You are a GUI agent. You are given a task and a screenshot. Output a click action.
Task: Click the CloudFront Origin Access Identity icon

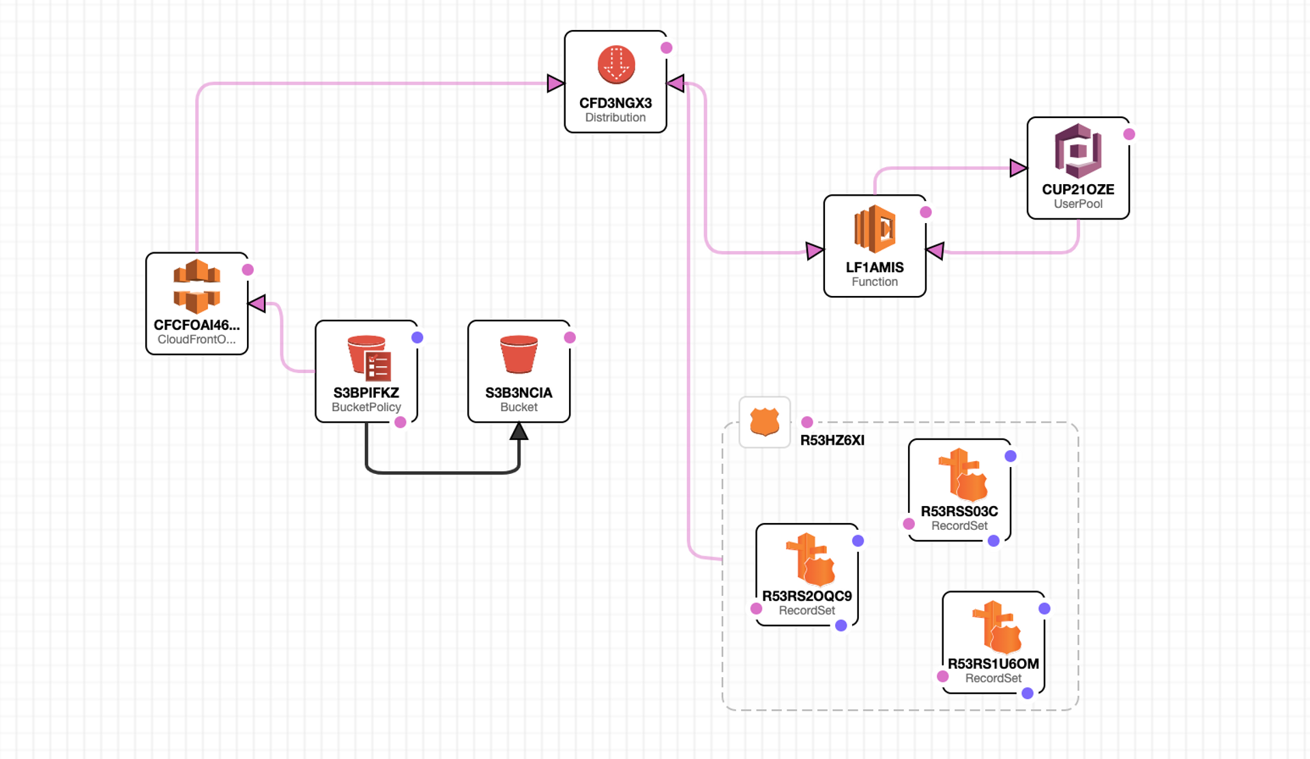coord(196,286)
